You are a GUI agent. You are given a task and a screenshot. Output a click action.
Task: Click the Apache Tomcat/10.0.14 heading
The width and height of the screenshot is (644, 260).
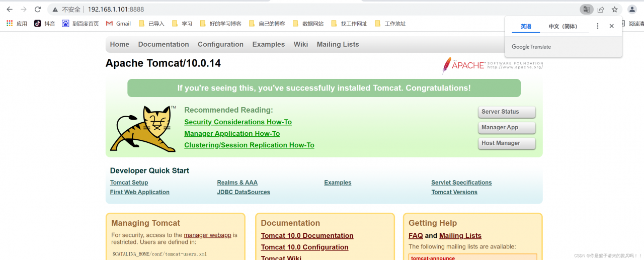click(163, 63)
